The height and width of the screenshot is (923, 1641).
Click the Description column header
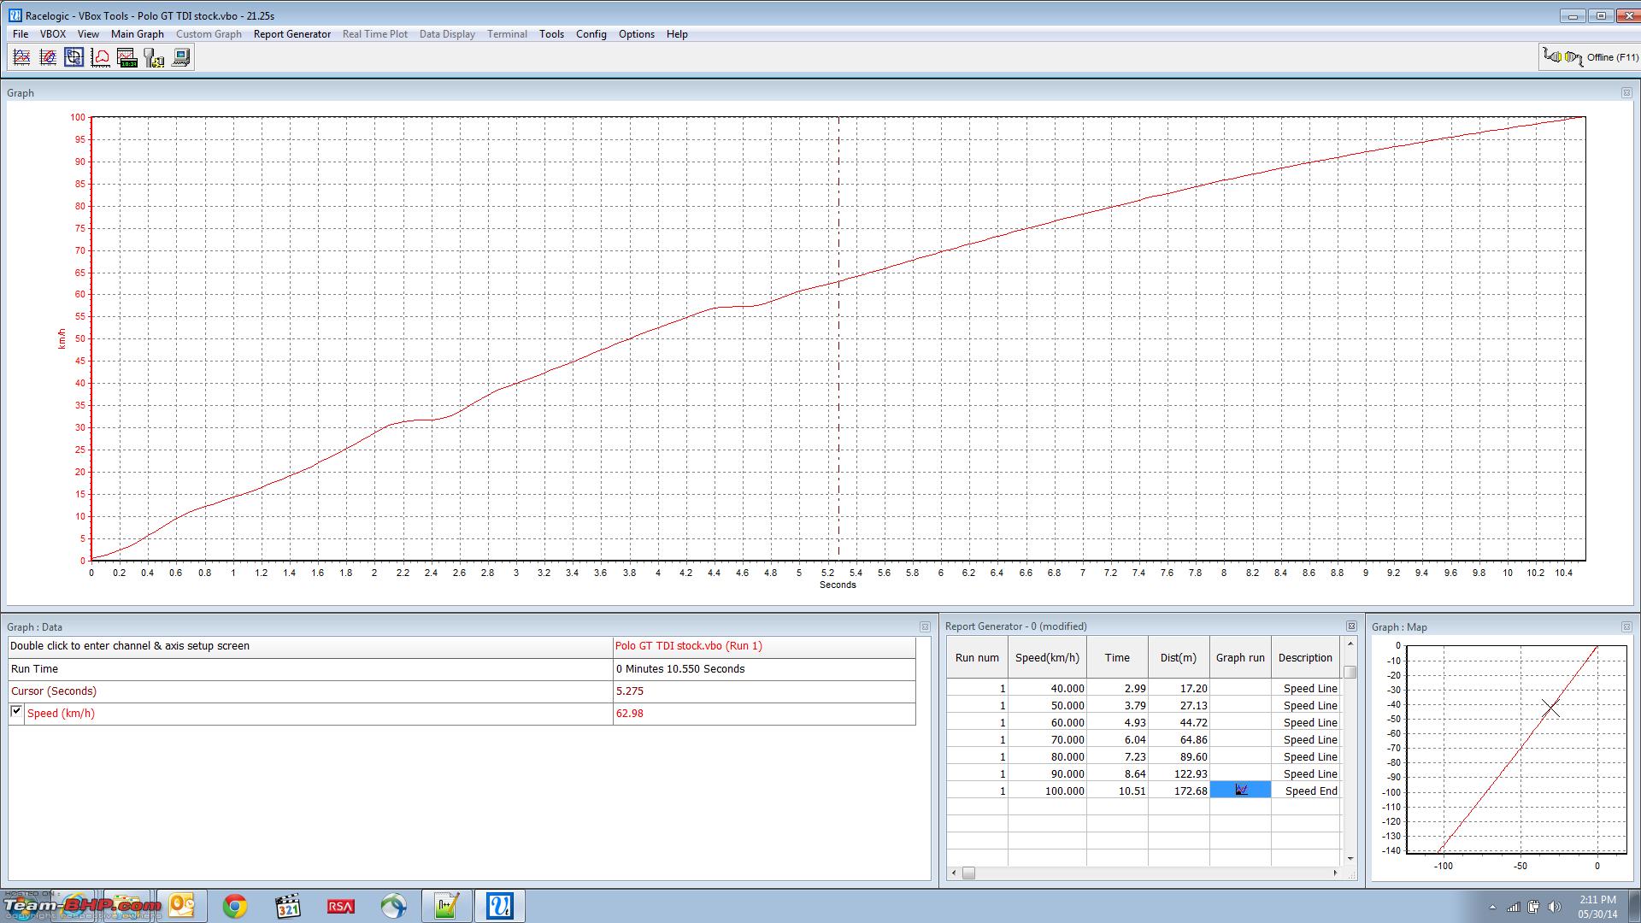point(1305,657)
